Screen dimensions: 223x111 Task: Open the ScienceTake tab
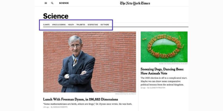click(93, 25)
